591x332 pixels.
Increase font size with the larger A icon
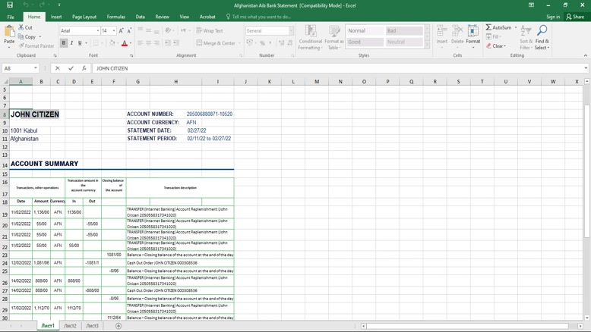pos(121,31)
